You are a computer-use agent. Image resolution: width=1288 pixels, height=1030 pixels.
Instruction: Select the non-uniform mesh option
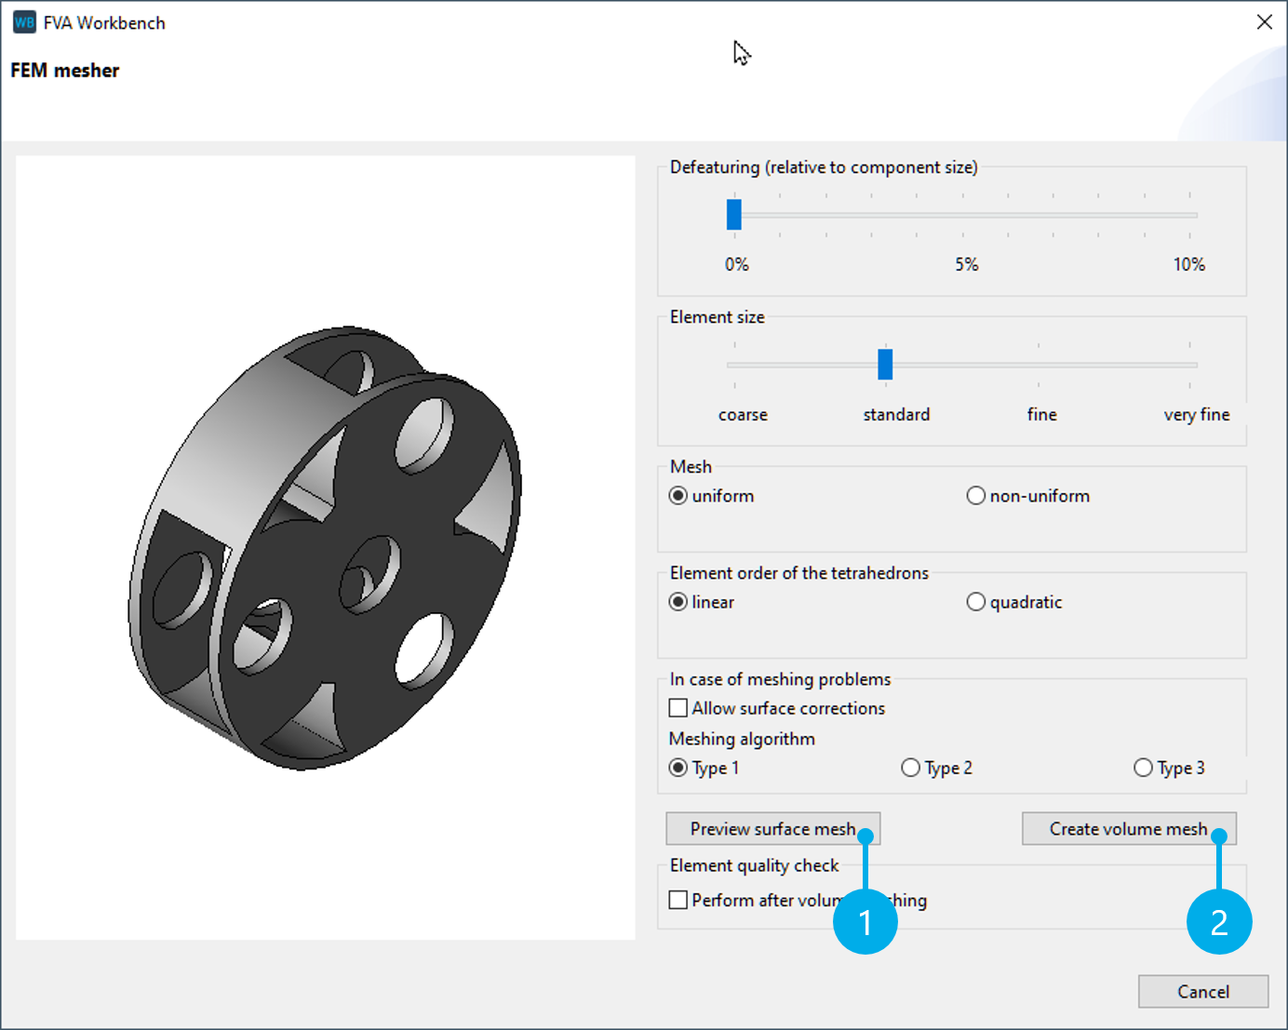[976, 496]
